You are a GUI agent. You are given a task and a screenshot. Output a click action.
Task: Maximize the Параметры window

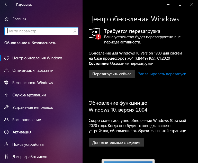tap(180, 4)
